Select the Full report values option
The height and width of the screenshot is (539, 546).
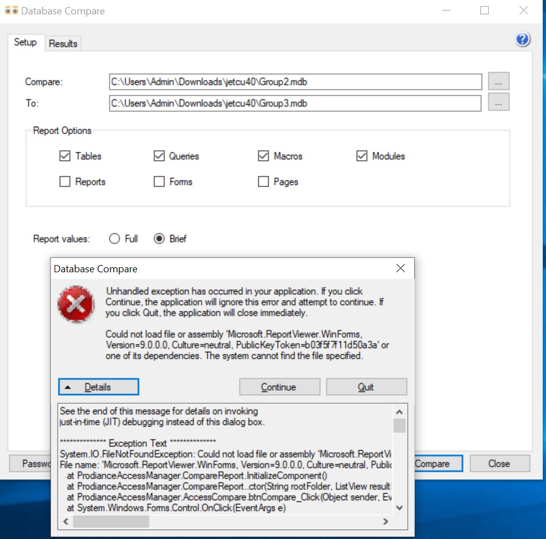click(x=114, y=239)
